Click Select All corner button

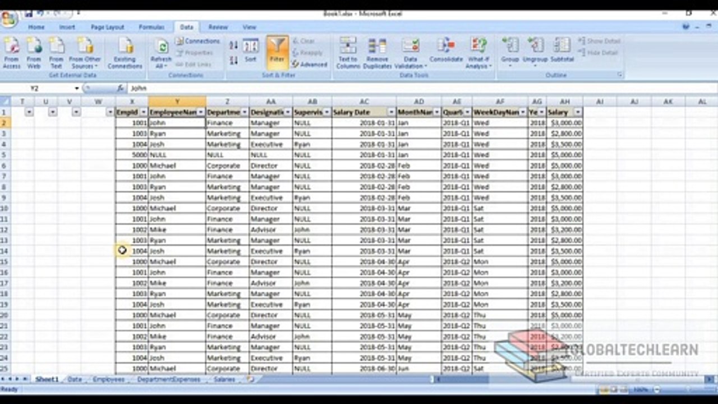(x=5, y=102)
